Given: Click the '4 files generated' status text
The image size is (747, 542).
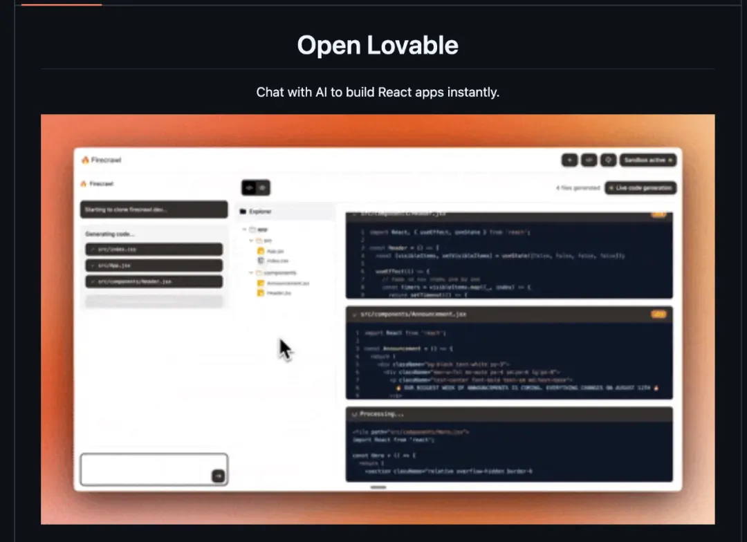Looking at the screenshot, I should click(578, 188).
